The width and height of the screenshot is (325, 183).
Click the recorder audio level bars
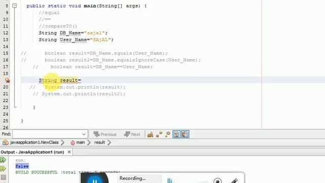tap(170, 181)
